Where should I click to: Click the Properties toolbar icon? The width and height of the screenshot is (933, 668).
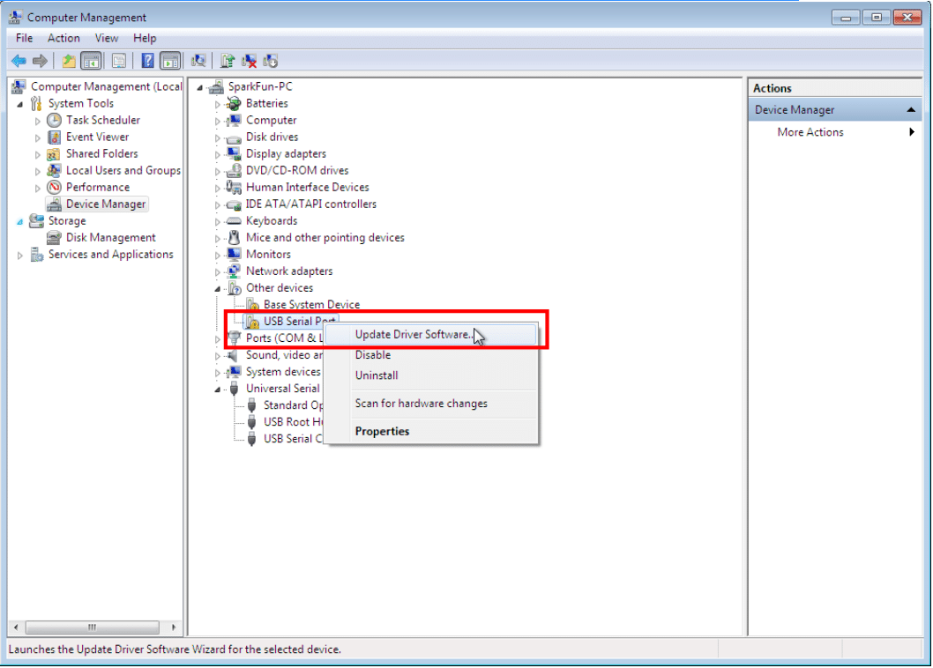[118, 61]
